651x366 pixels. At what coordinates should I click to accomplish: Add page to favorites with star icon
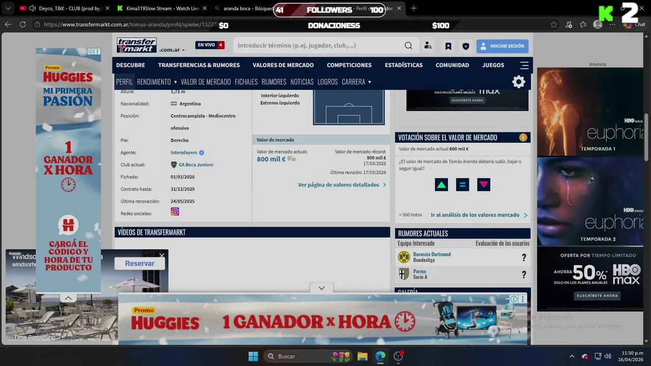[554, 24]
